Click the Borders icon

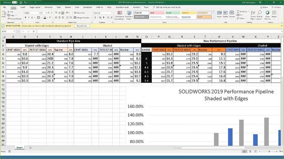click(38, 18)
